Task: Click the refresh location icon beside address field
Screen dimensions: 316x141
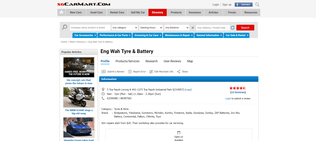Action: click(233, 28)
